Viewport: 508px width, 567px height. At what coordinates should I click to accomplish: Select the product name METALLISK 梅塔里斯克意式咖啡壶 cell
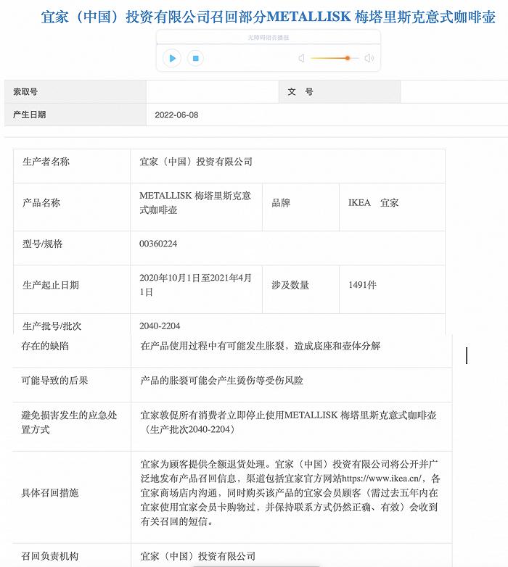click(196, 207)
